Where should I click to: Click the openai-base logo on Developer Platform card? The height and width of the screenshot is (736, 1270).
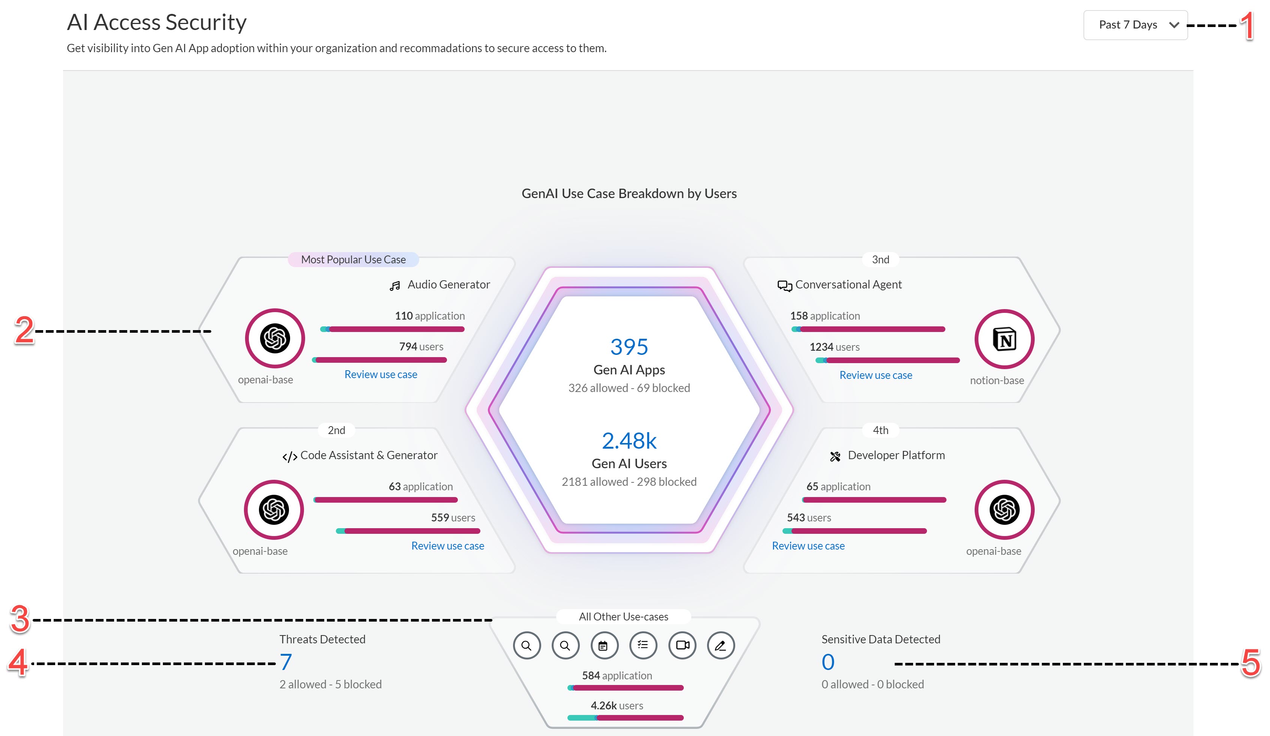1004,510
